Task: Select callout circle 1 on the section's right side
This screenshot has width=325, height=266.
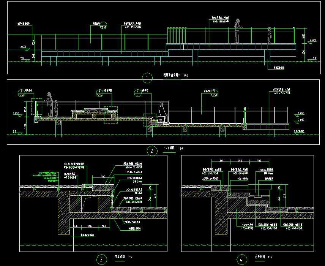Action: point(214,93)
